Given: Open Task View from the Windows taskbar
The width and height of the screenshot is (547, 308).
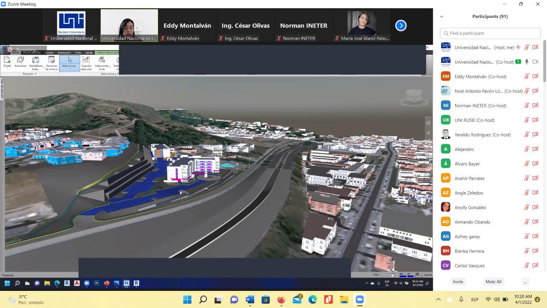Looking at the screenshot, I should pyautogui.click(x=218, y=299).
